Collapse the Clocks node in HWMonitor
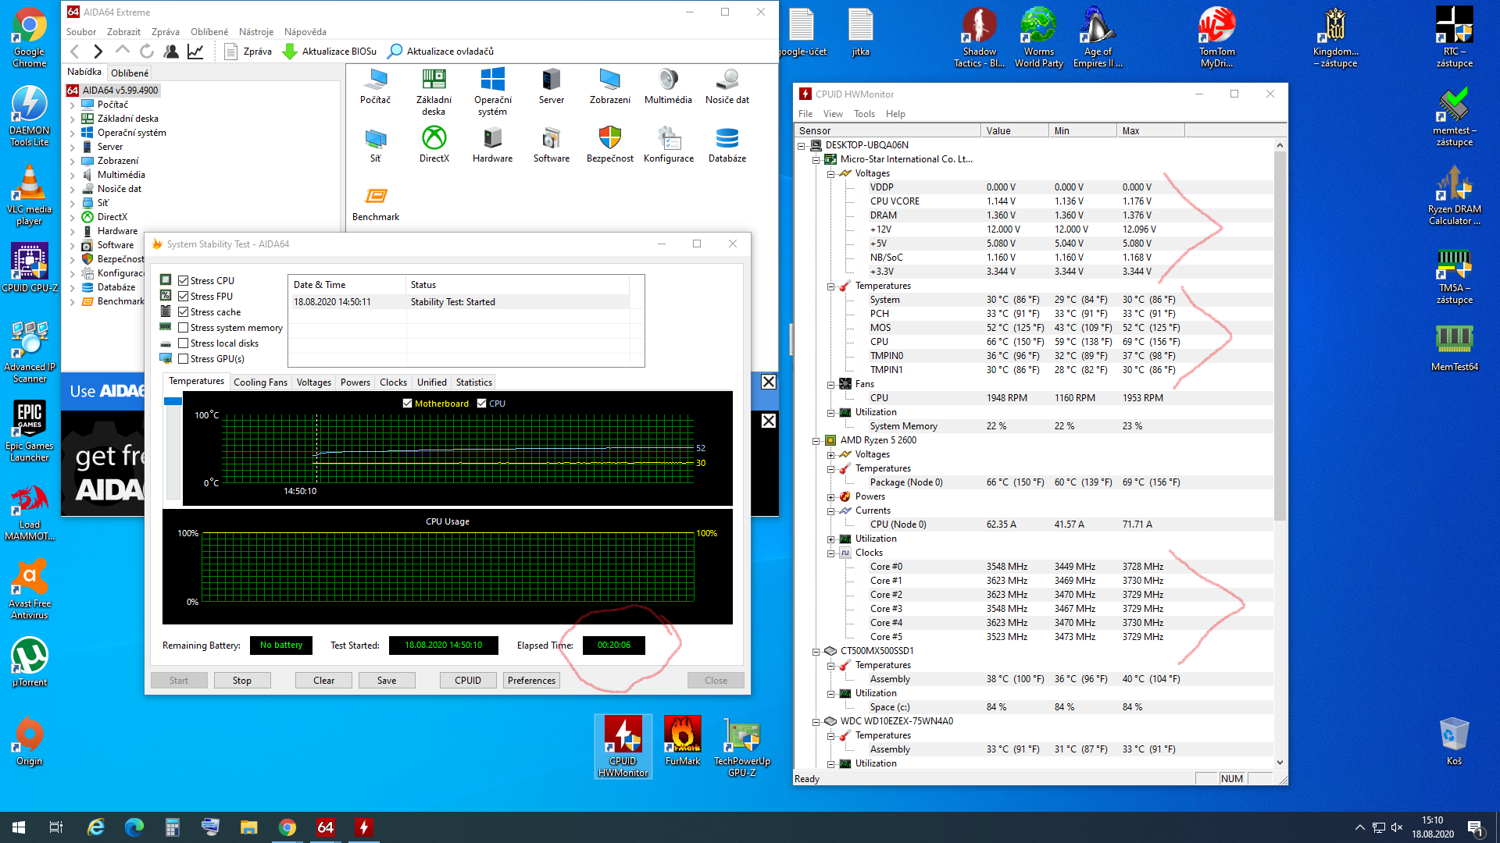Screen dimensions: 1500x843 coord(831,553)
